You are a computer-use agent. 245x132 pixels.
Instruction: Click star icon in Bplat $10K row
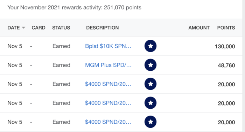pos(150,46)
